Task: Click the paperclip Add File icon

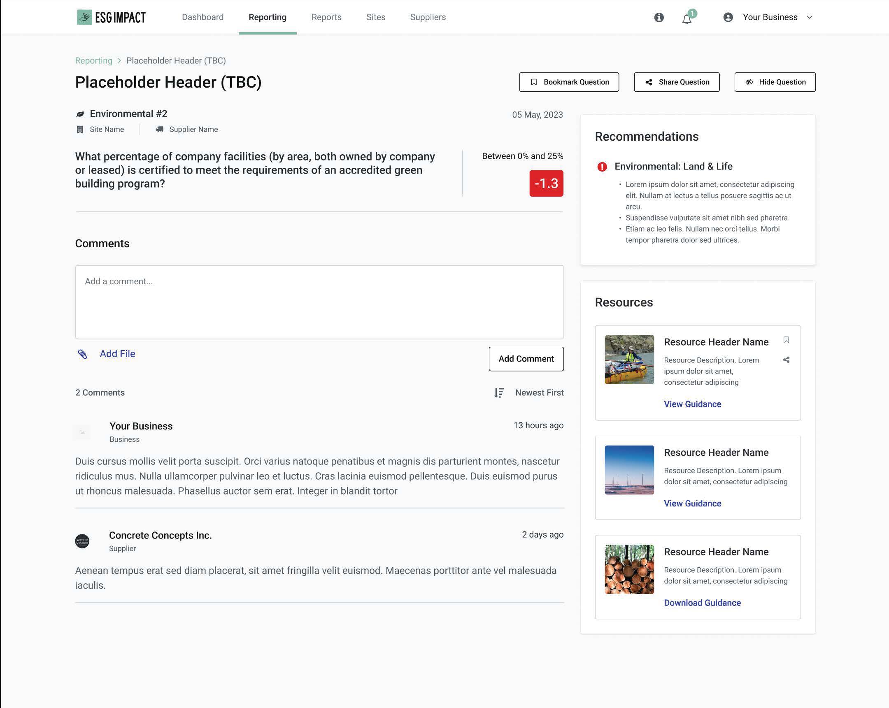Action: pos(82,354)
